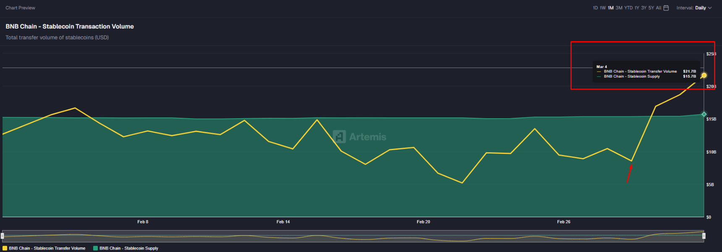
Task: Show the All time range
Action: point(658,8)
